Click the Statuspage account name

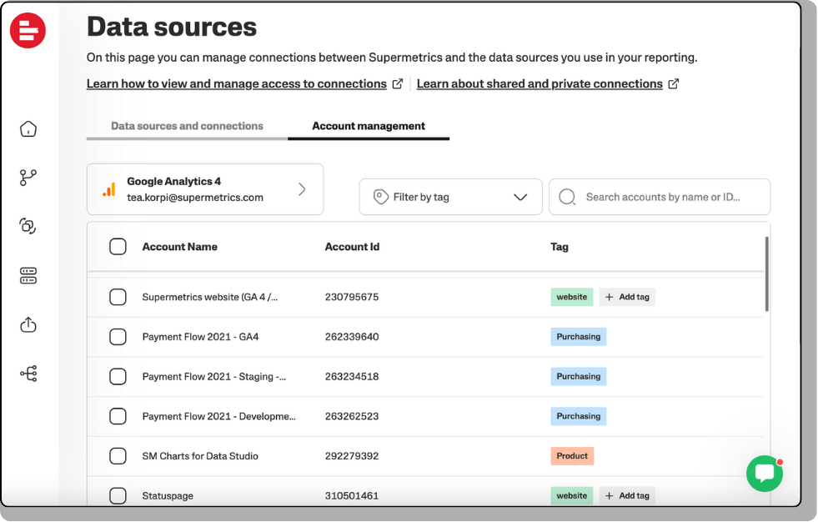(168, 496)
